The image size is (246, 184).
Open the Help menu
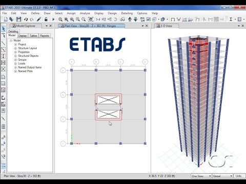(155, 13)
